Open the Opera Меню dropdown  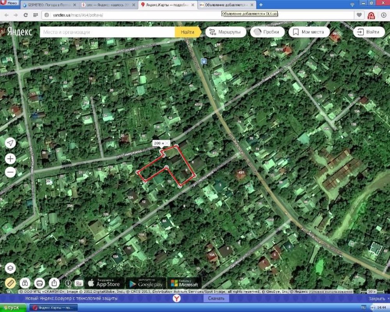click(9, 4)
